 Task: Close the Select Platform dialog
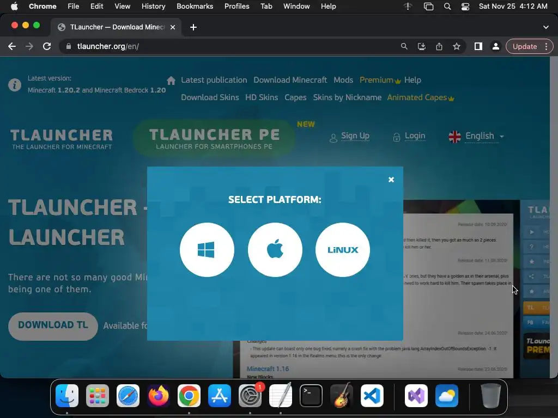391,180
